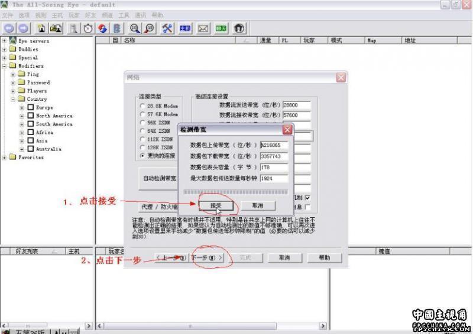This screenshot has width=473, height=334.
Task: Click the folder with buddies toolbar icon
Action: click(56, 28)
